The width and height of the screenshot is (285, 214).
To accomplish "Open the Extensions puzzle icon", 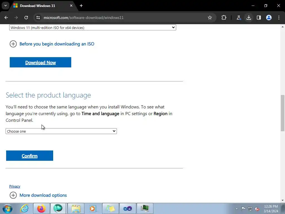I will coord(224,18).
